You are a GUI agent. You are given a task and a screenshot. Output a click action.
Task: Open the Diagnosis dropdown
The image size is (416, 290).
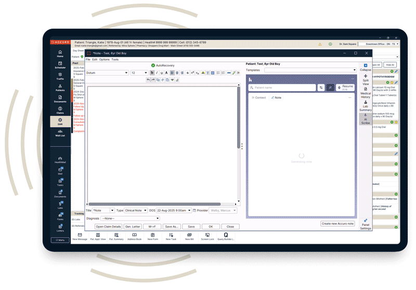coord(130,218)
